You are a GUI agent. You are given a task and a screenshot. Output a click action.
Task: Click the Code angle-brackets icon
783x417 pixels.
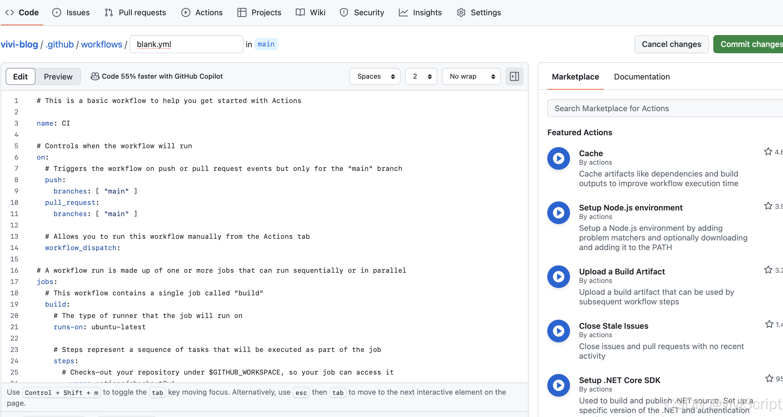pyautogui.click(x=10, y=12)
